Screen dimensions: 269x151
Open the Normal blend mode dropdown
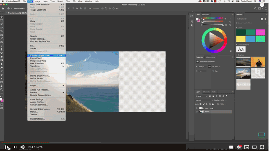click(204, 100)
